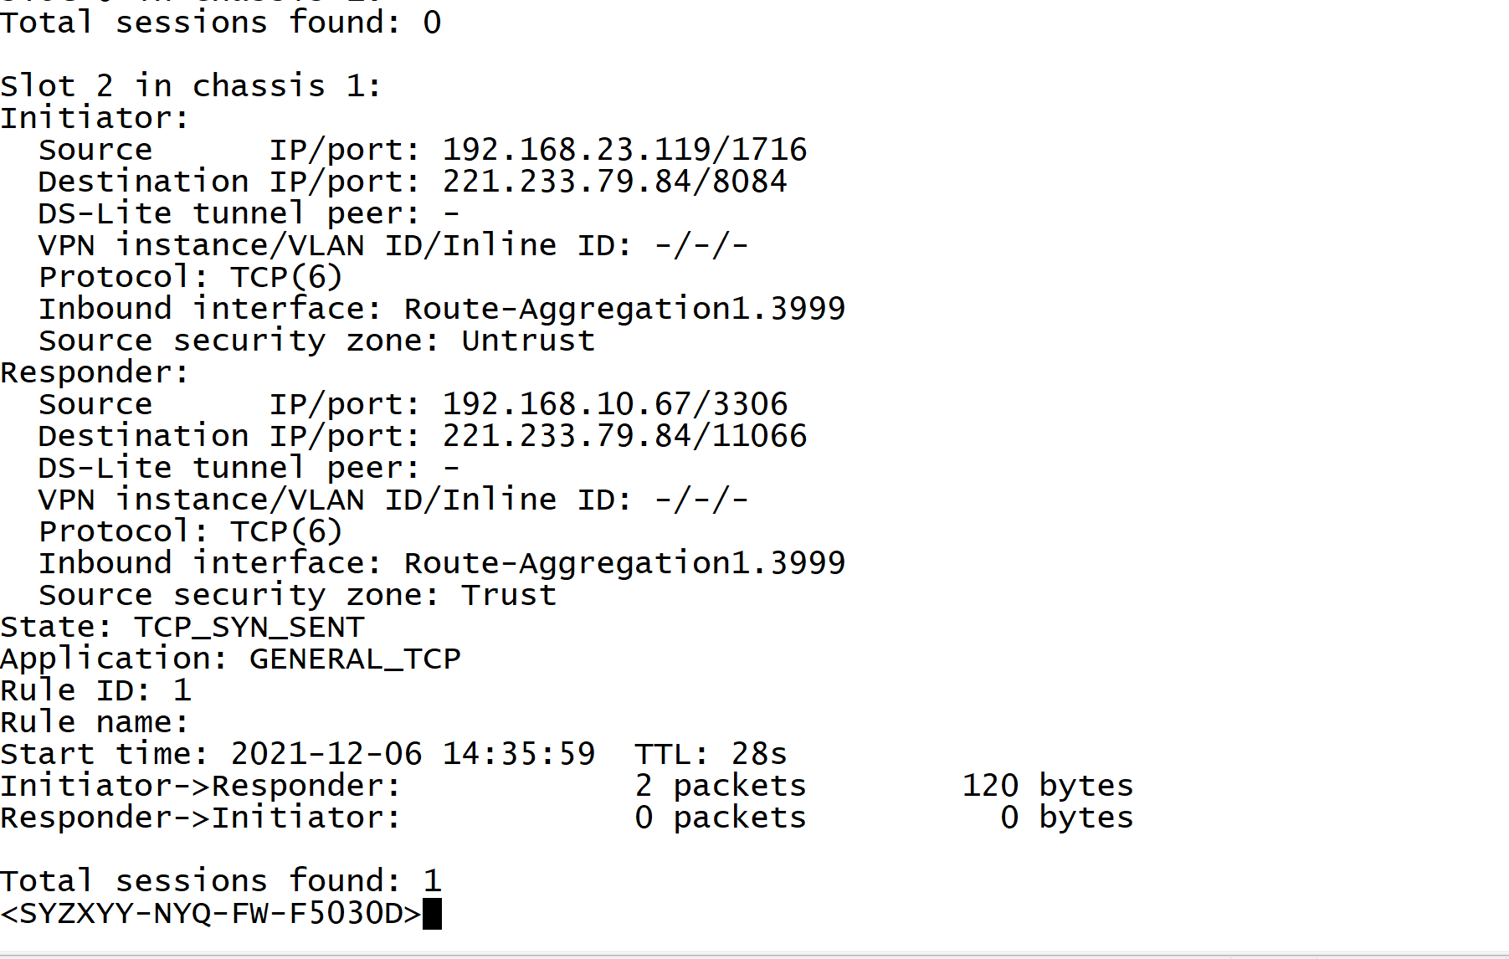The height and width of the screenshot is (959, 1509).
Task: Click the Untrust security zone value
Action: point(528,341)
